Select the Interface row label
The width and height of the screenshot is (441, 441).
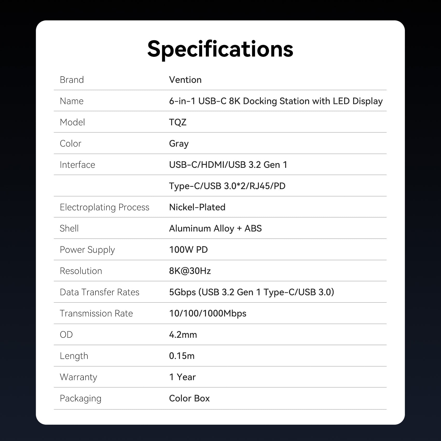77,165
